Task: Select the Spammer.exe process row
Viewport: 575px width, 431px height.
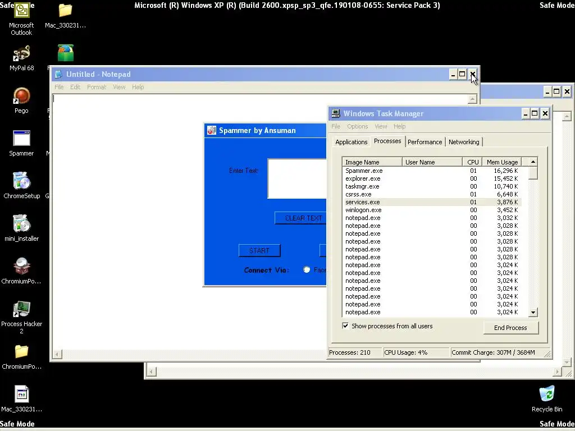Action: point(432,171)
